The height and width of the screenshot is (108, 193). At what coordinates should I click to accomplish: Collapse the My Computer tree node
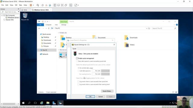point(2,15)
